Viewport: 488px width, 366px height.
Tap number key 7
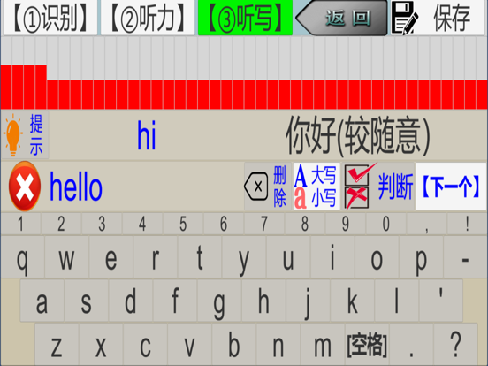point(264,224)
